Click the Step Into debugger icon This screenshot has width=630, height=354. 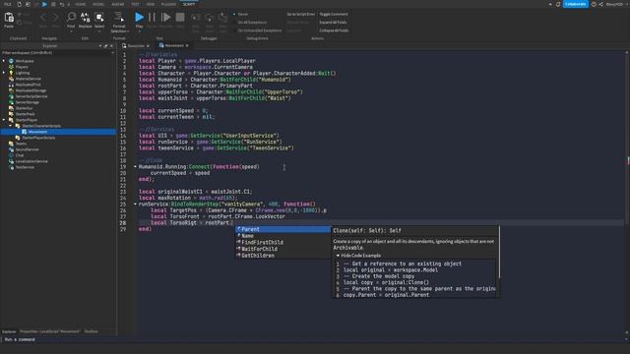coord(196,18)
